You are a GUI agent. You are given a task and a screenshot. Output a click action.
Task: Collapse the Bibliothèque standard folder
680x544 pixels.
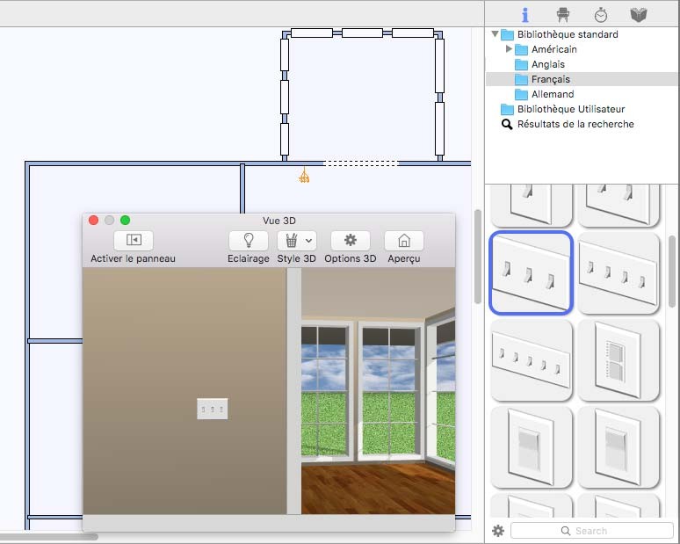[x=495, y=35]
